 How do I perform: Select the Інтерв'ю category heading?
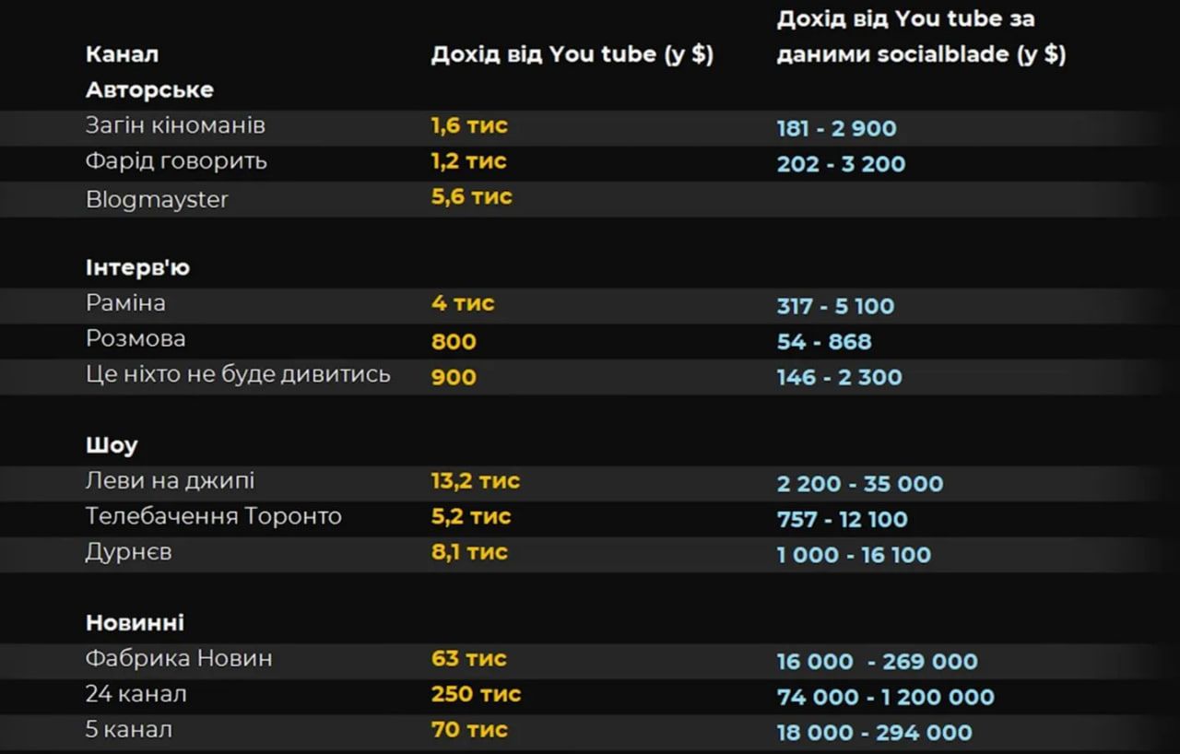coord(137,268)
